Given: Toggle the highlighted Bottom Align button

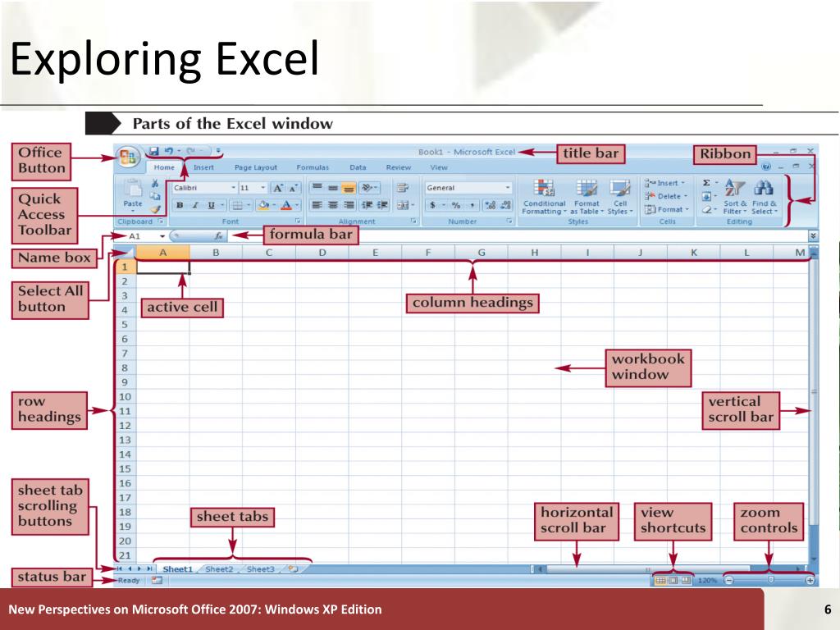Looking at the screenshot, I should coord(349,188).
